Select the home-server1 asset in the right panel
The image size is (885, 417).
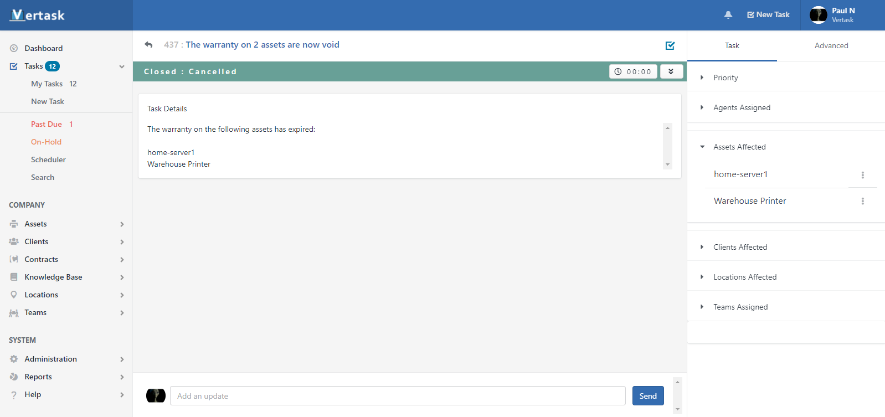pyautogui.click(x=740, y=174)
